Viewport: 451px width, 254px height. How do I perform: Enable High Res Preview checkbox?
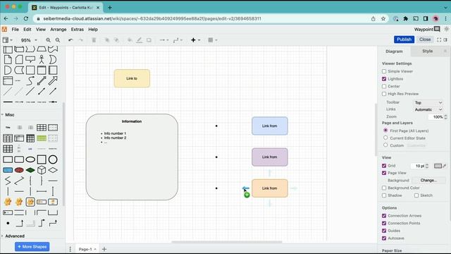point(384,94)
